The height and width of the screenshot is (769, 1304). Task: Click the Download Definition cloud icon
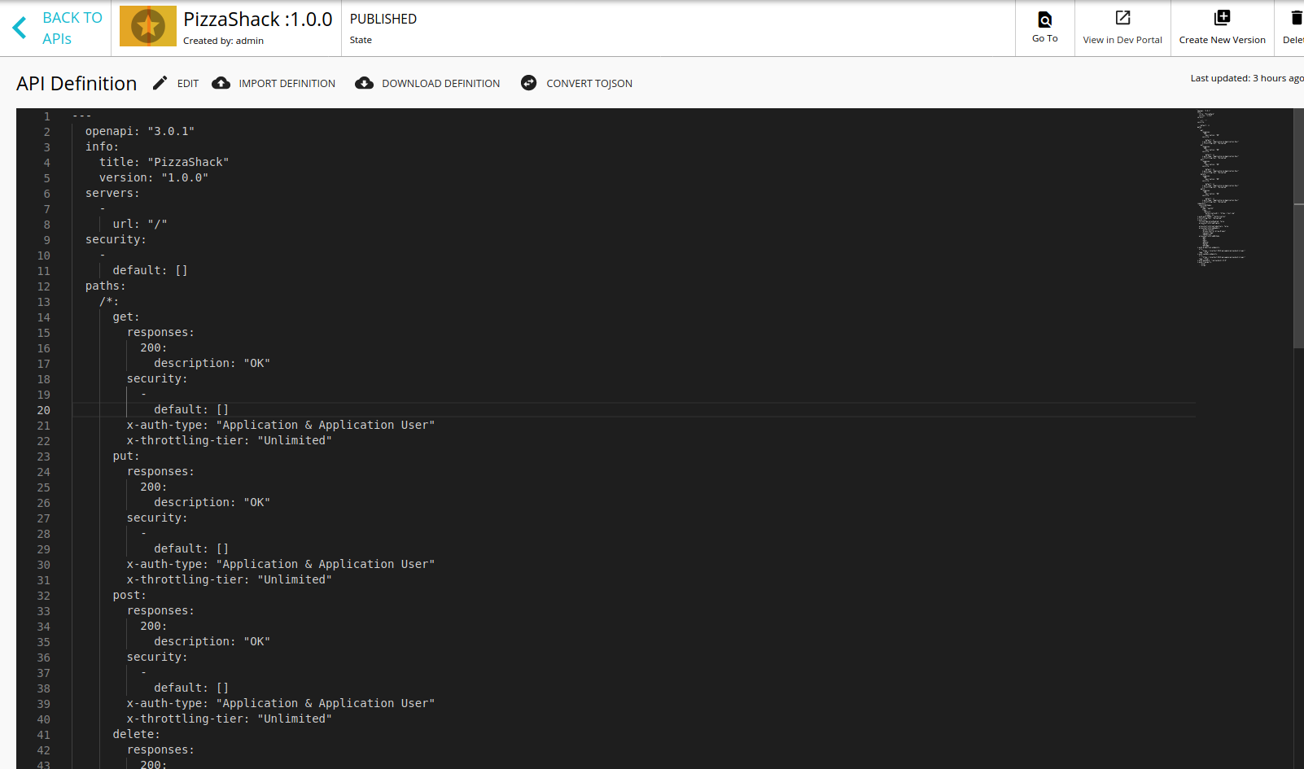(x=365, y=83)
